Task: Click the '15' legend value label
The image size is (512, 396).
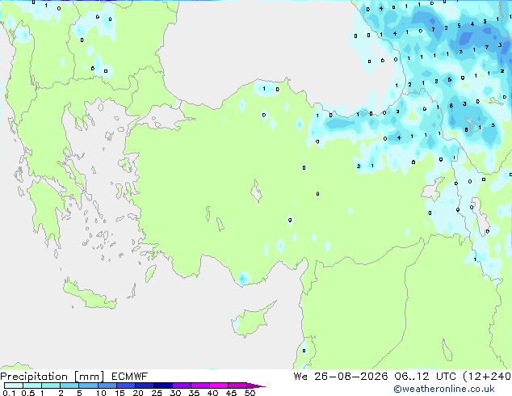Action: coord(120,393)
